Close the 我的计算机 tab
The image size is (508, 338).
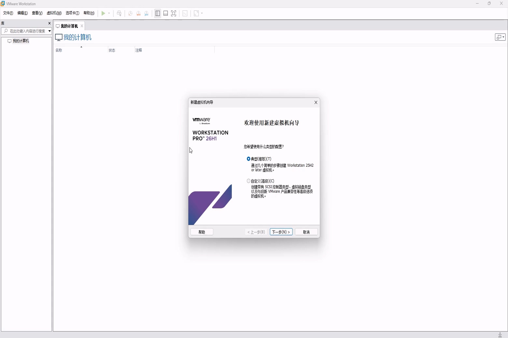(82, 26)
